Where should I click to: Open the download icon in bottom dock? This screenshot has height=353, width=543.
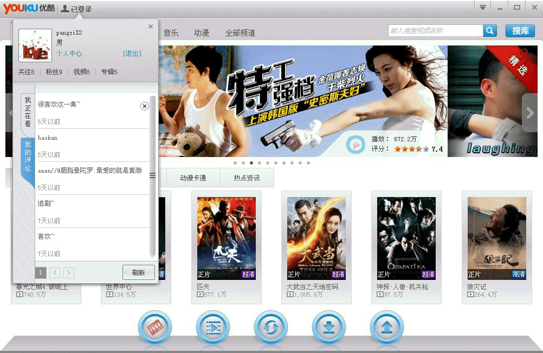[328, 327]
